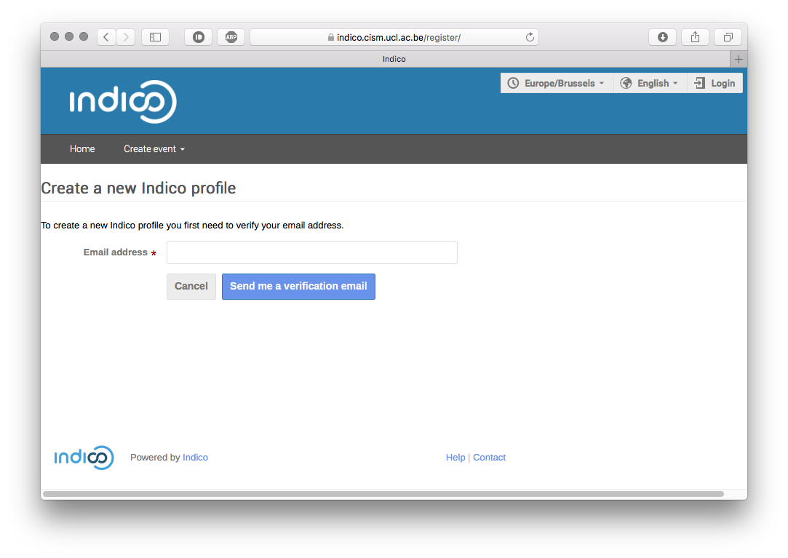The width and height of the screenshot is (788, 558).
Task: Show all tabs overview icon
Action: click(x=728, y=37)
